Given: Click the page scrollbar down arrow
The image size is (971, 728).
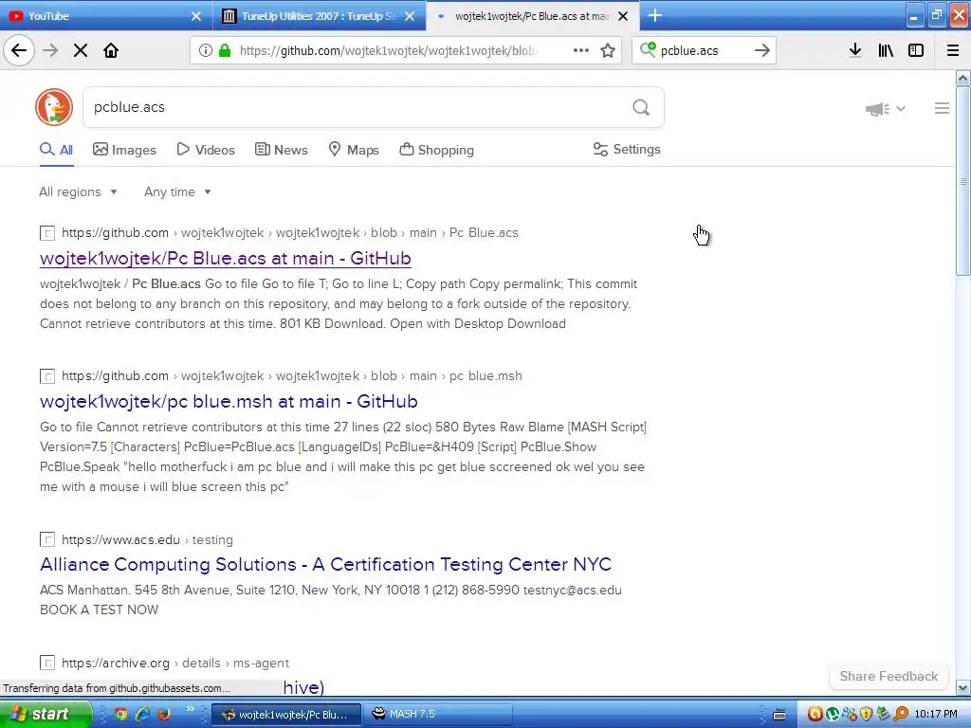Looking at the screenshot, I should (963, 687).
